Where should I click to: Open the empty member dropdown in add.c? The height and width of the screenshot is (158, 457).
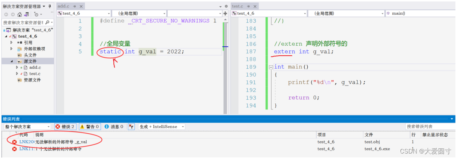tap(195, 13)
